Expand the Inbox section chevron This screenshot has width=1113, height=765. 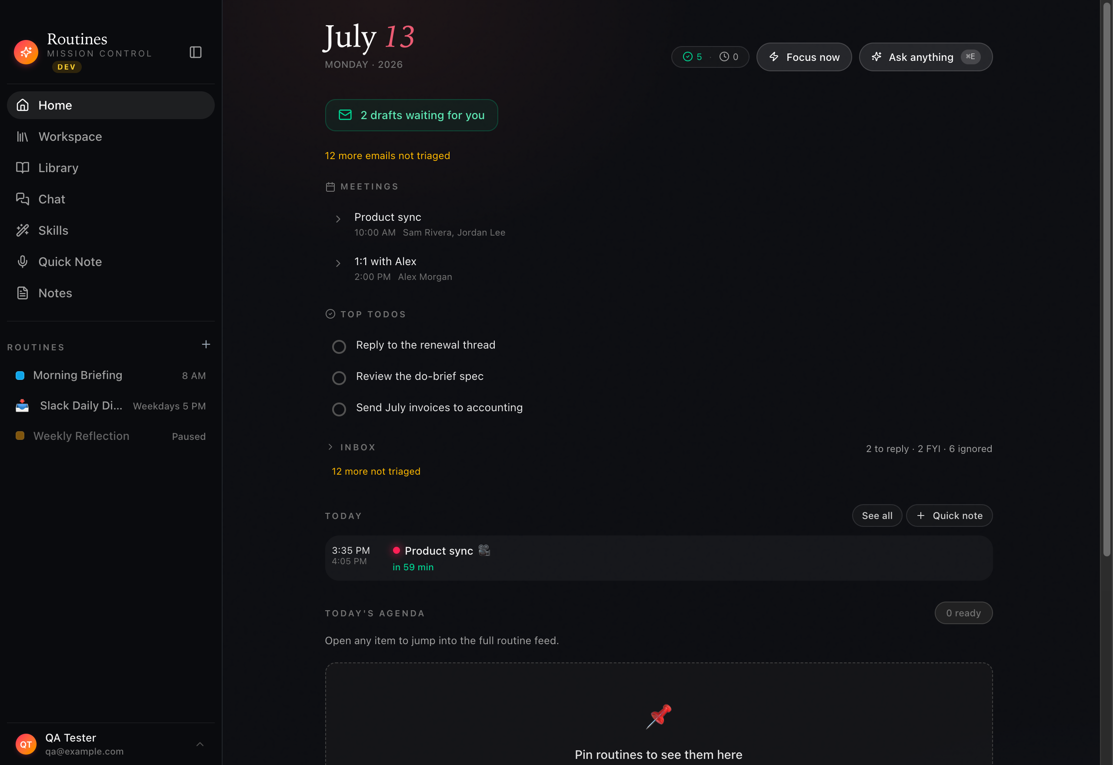click(x=330, y=447)
